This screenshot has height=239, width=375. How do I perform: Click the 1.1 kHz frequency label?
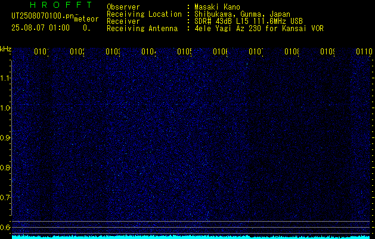pyautogui.click(x=5, y=78)
